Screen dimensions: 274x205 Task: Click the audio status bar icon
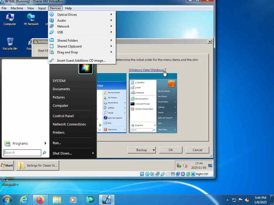click(152, 174)
